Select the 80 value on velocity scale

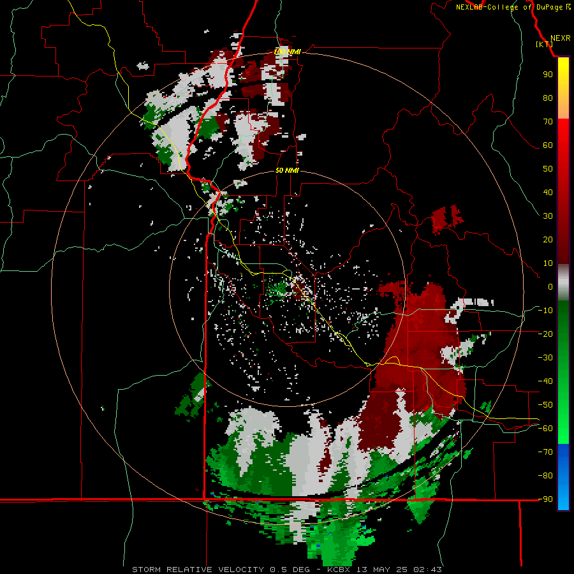coord(548,98)
